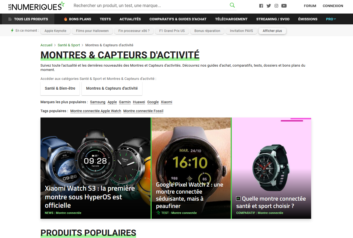Open the Tous les produits menu
Viewport: 353px width, 238px height.
(28, 19)
